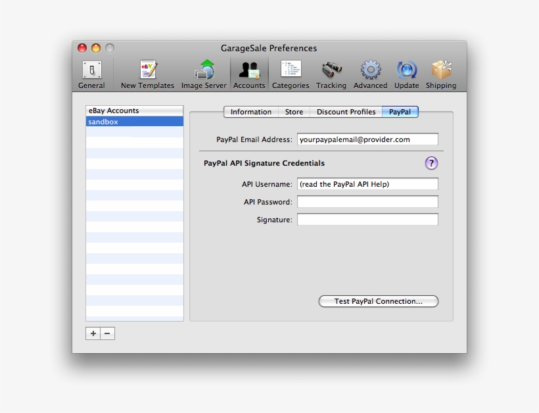Screen dimensions: 539x413
Task: Focus the API Username field
Action: (367, 184)
